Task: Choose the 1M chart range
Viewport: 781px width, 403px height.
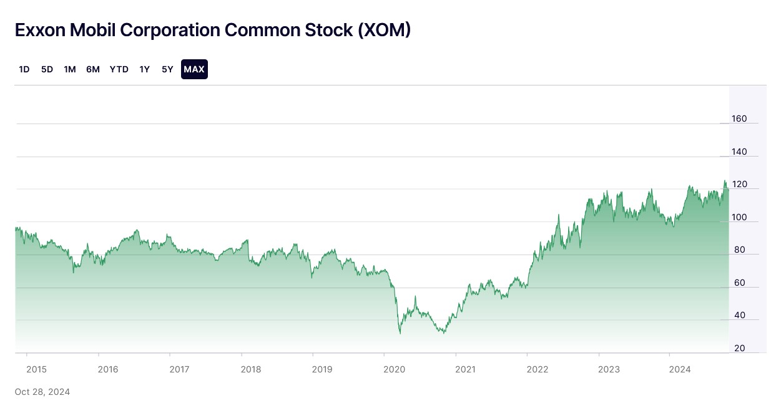Action: [x=70, y=69]
